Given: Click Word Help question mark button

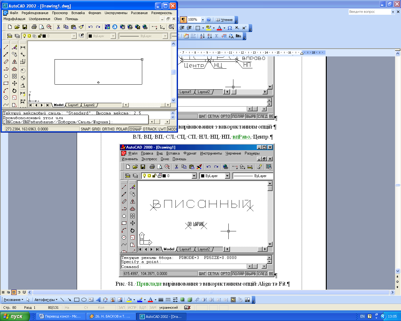Looking at the screenshot, I should pos(209,20).
